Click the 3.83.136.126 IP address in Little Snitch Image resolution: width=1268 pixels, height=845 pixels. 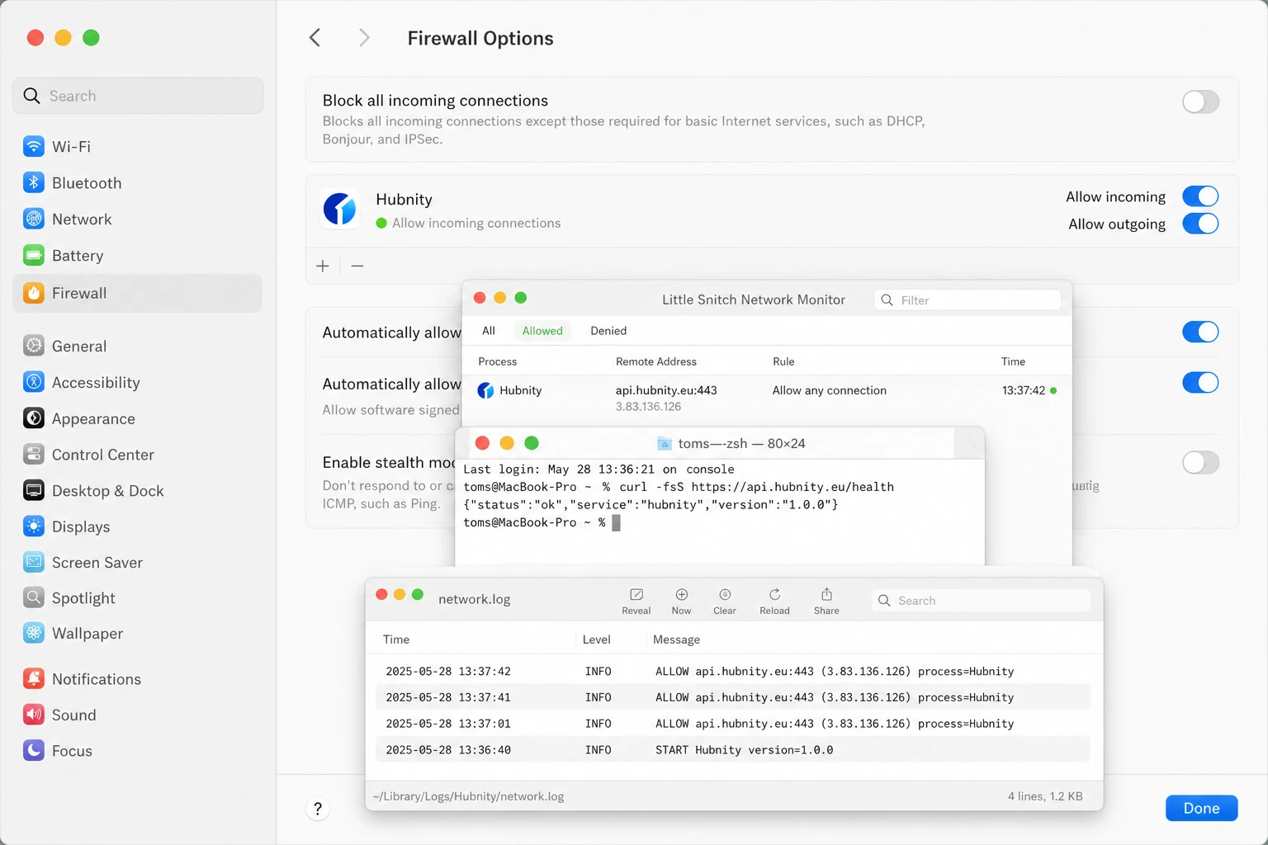click(648, 407)
